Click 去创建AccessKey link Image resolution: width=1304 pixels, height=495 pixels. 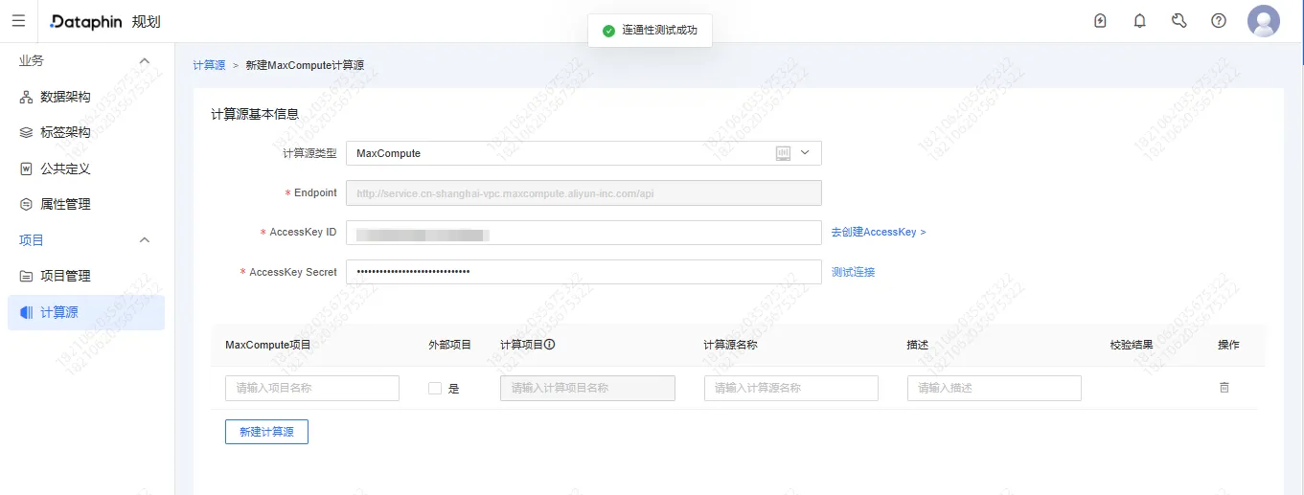879,232
